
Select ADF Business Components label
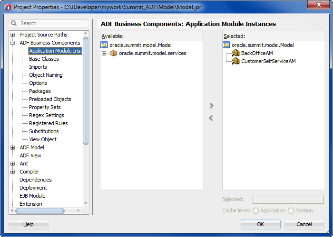50,43
